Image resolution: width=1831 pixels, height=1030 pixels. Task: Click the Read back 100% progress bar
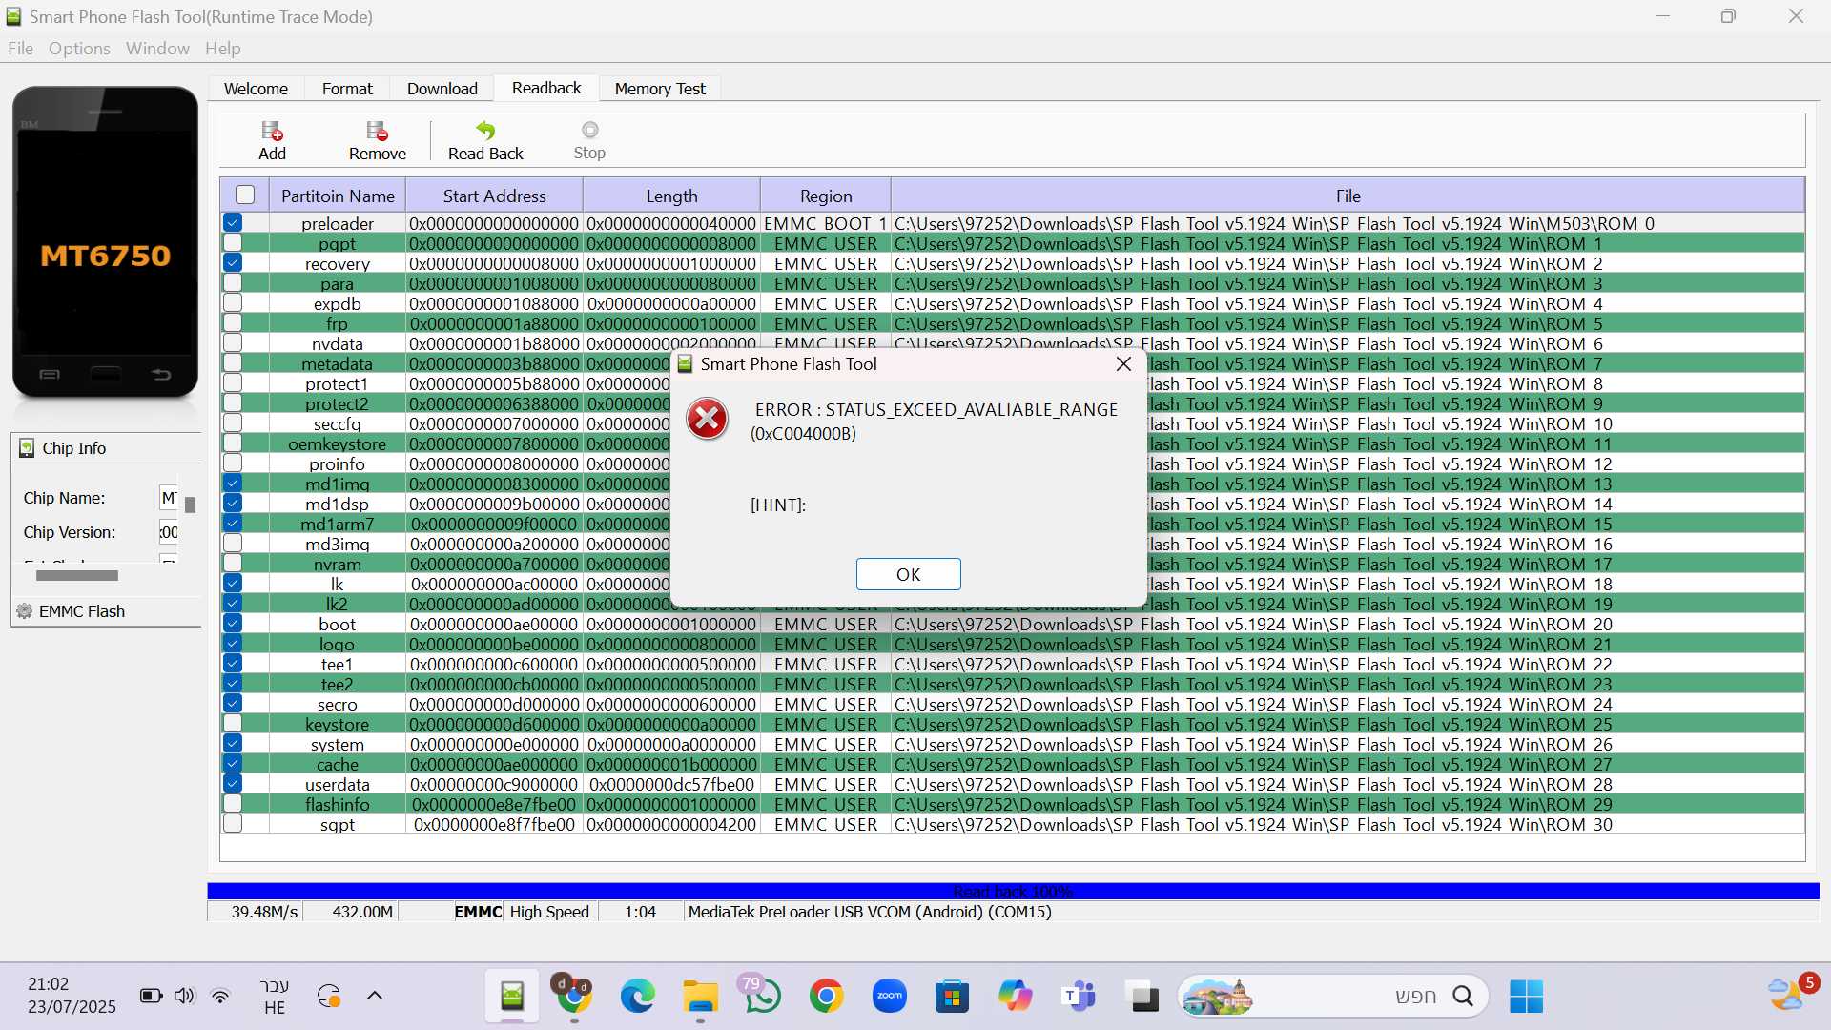point(1013,891)
